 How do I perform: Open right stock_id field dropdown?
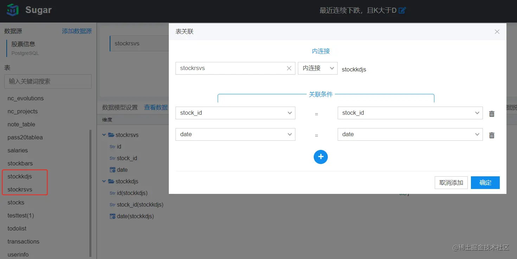coord(410,113)
